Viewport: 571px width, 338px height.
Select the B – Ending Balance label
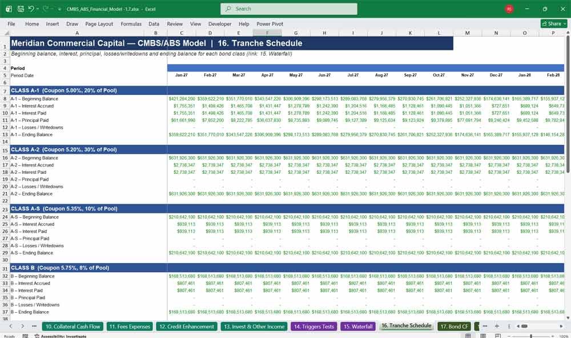[30, 312]
